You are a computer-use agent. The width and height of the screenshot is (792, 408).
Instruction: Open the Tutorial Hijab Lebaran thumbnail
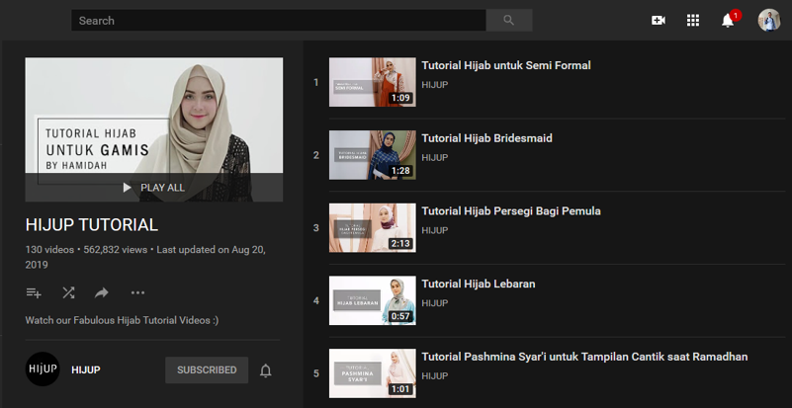pyautogui.click(x=372, y=300)
